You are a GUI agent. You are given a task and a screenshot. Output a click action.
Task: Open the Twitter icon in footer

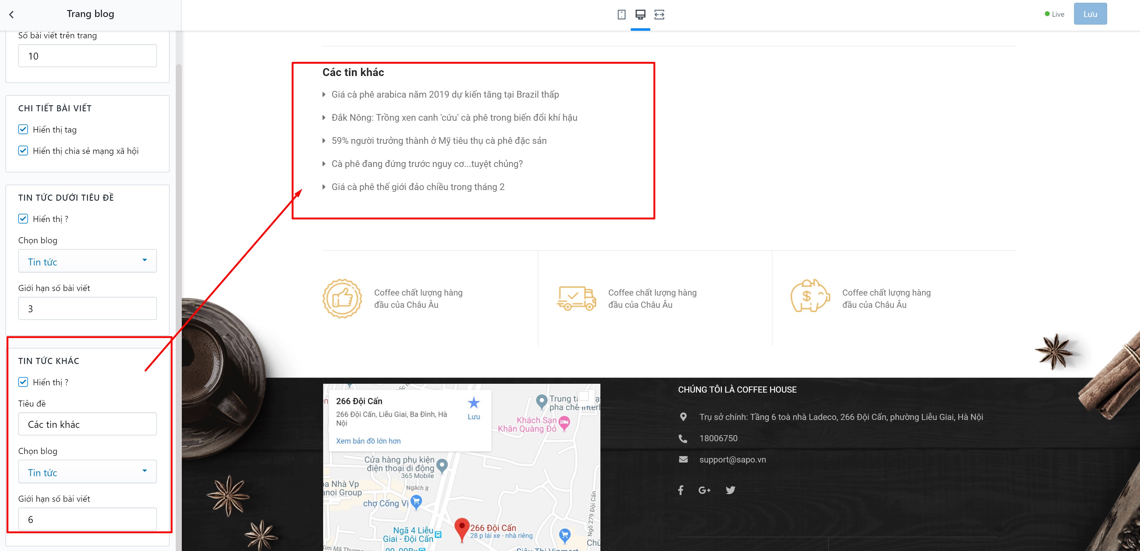tap(730, 490)
